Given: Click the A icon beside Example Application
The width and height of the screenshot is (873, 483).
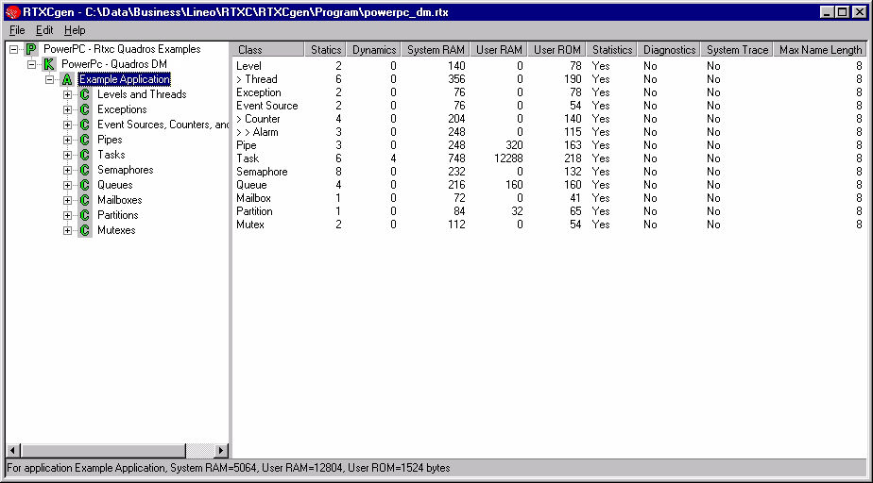Looking at the screenshot, I should tap(67, 79).
